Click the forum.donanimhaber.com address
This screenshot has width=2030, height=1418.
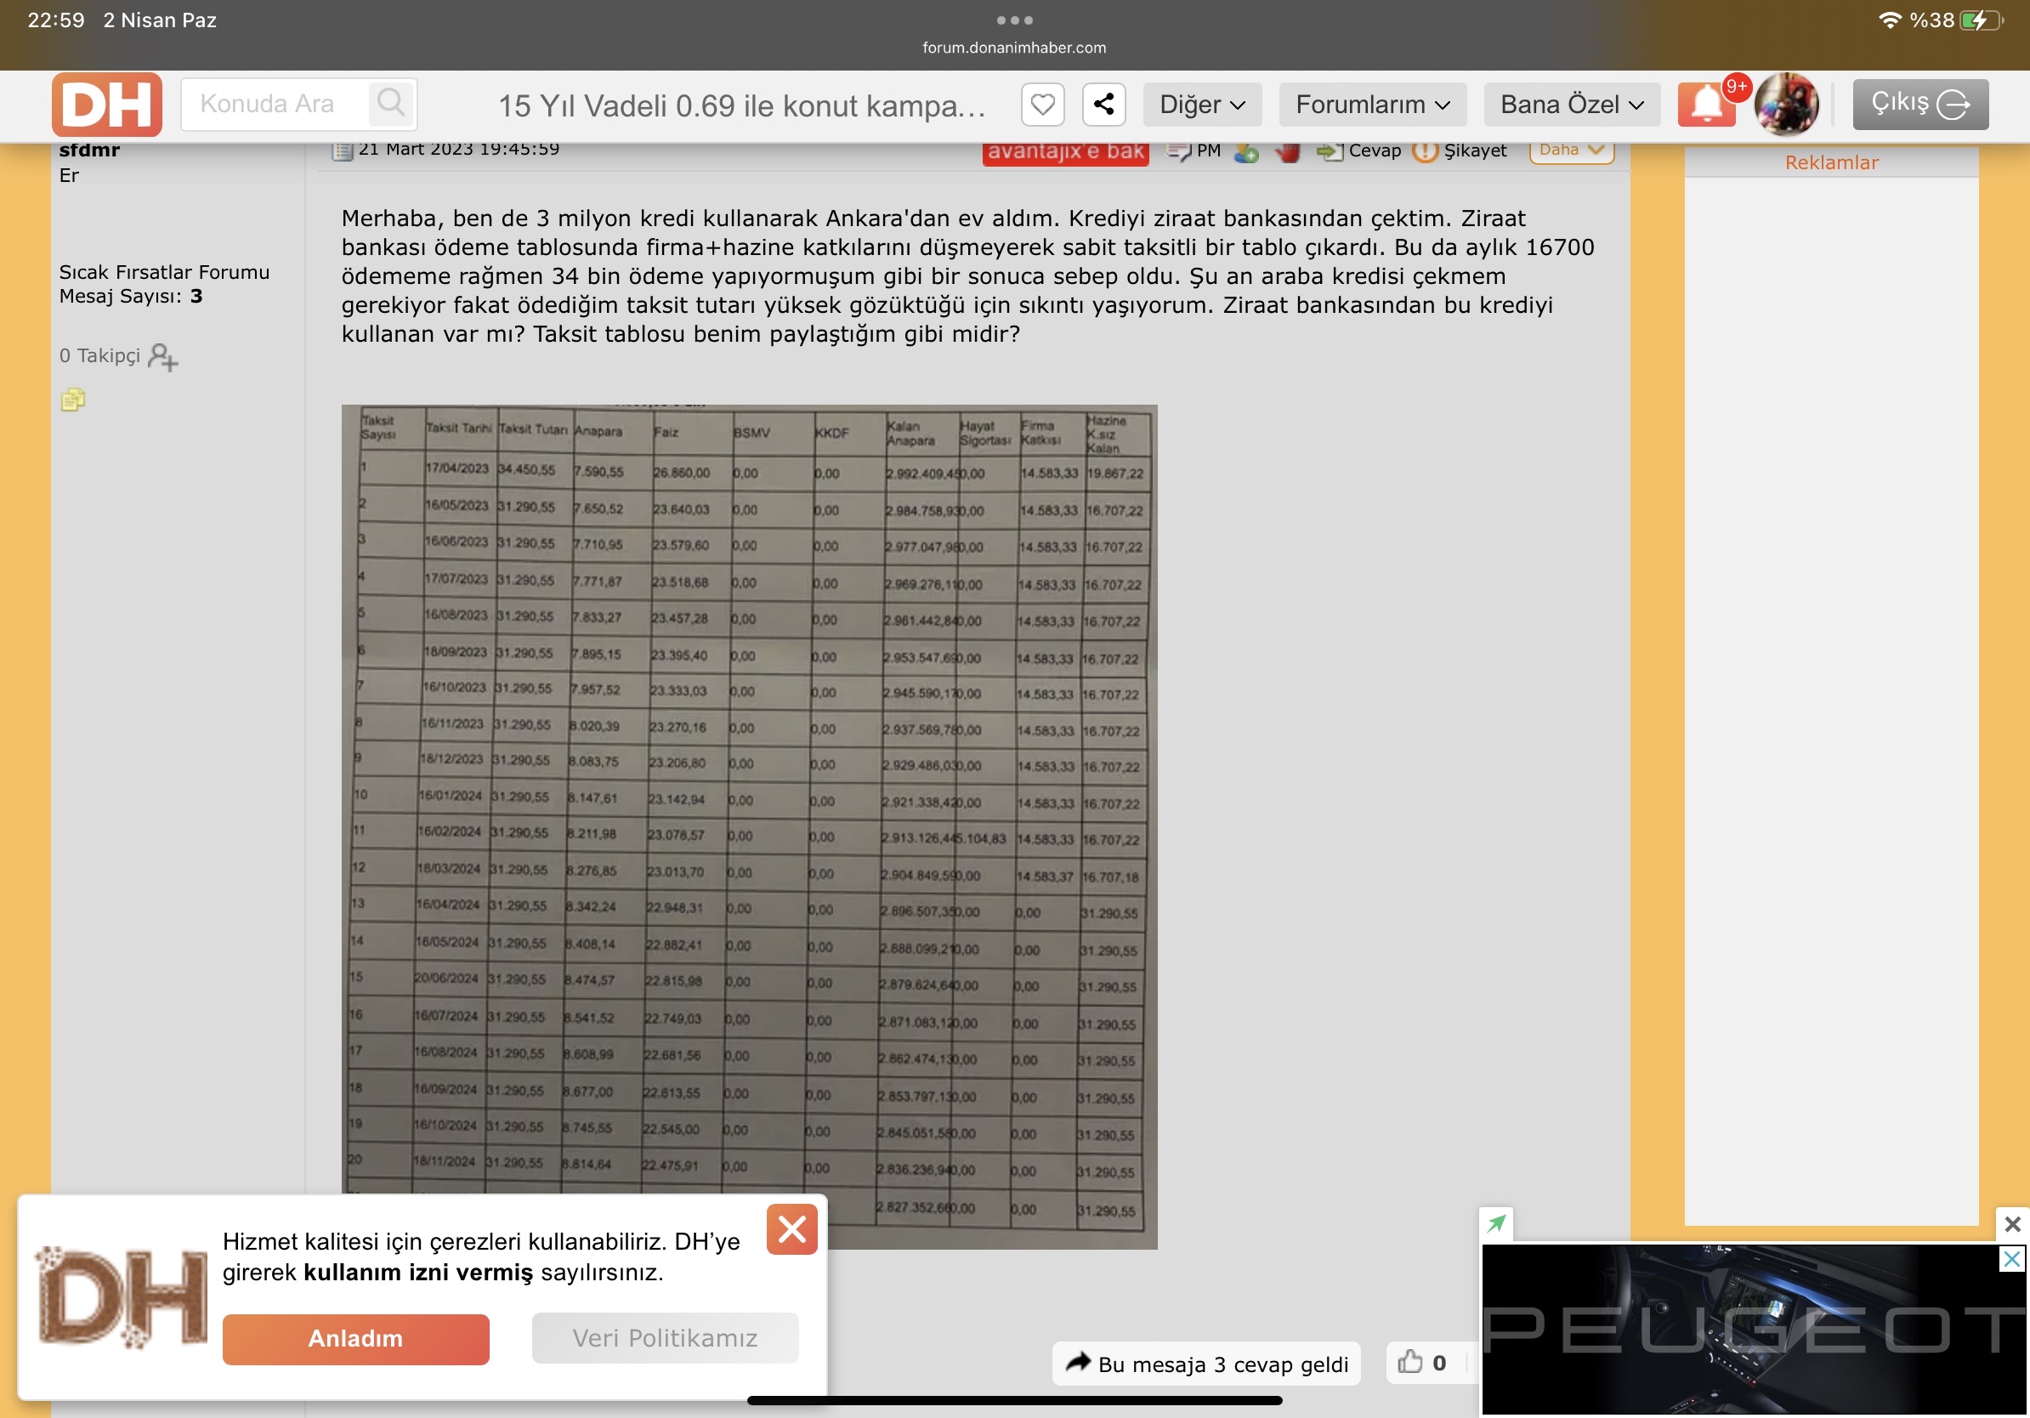pos(1014,48)
